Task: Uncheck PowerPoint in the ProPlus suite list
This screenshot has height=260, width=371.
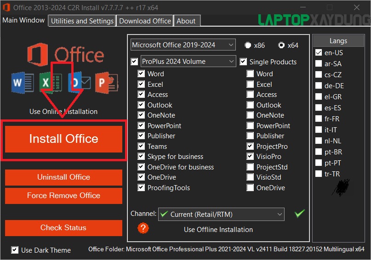Action: point(141,125)
